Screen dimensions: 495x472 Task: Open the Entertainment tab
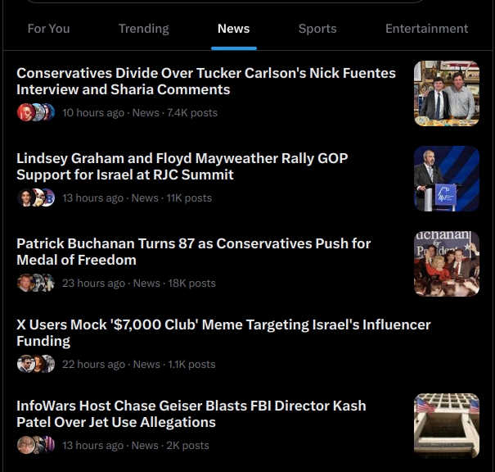click(426, 29)
